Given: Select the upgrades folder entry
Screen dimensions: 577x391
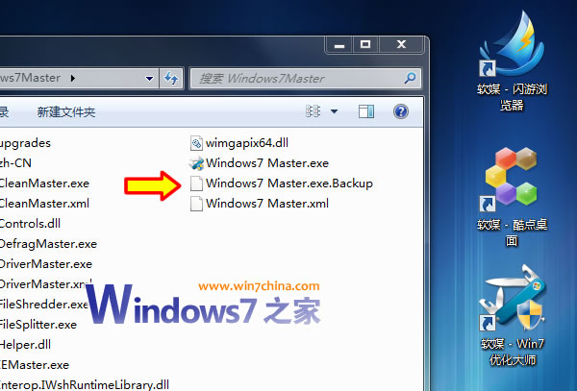Looking at the screenshot, I should [25, 143].
